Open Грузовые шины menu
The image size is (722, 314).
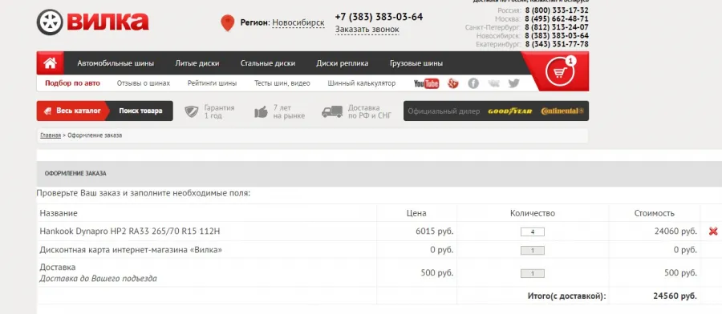click(x=416, y=63)
